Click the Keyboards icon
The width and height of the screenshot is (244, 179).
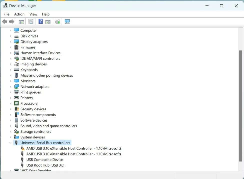pyautogui.click(x=16, y=70)
